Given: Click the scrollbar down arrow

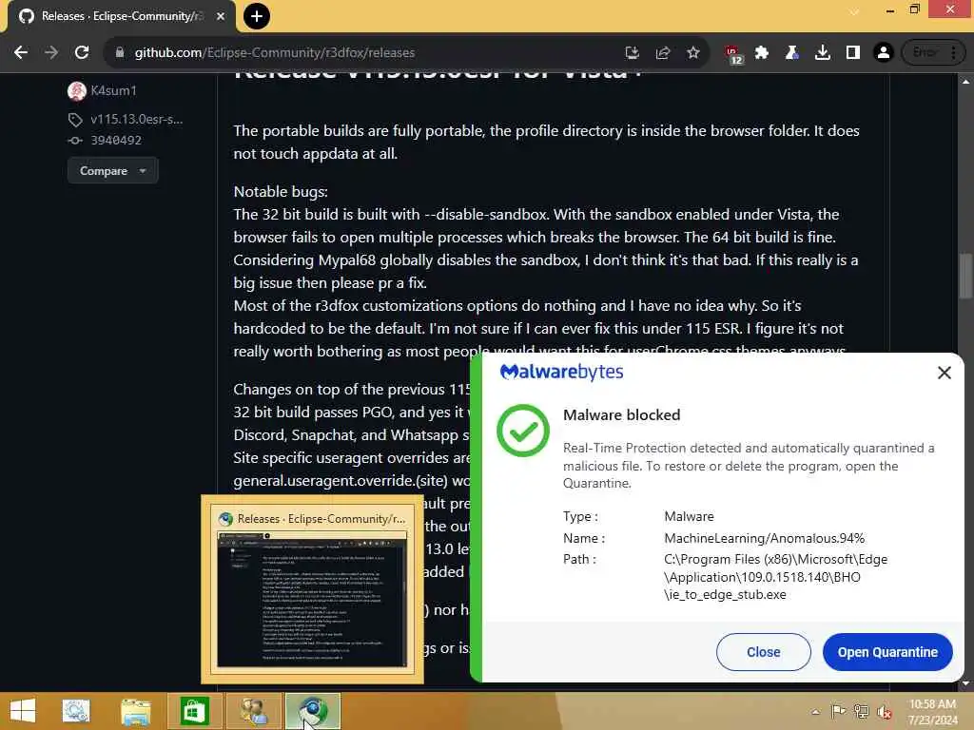Looking at the screenshot, I should coord(964,683).
